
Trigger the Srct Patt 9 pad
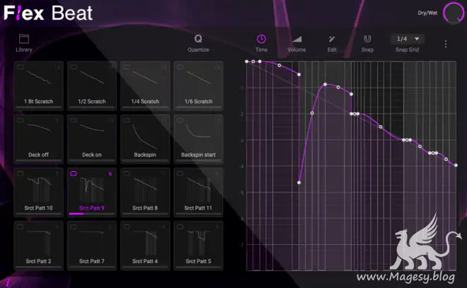[x=92, y=192]
